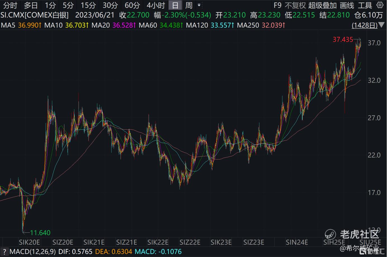
Task: Select the 60分 period tab
Action: [x=132, y=5]
